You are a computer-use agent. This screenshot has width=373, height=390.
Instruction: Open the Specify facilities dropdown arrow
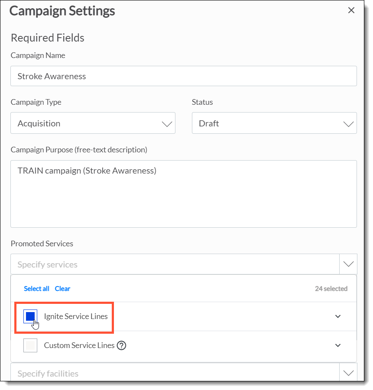click(348, 373)
